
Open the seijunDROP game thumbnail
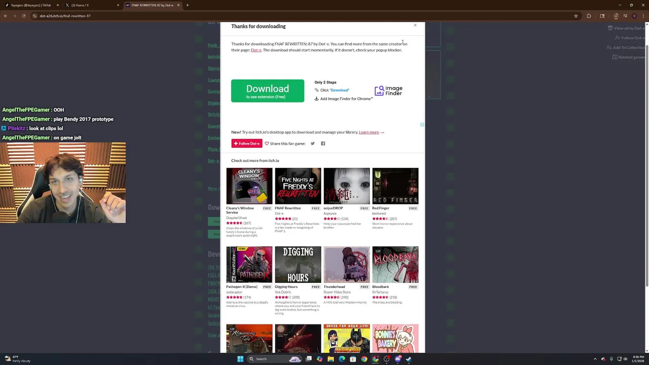pos(346,186)
